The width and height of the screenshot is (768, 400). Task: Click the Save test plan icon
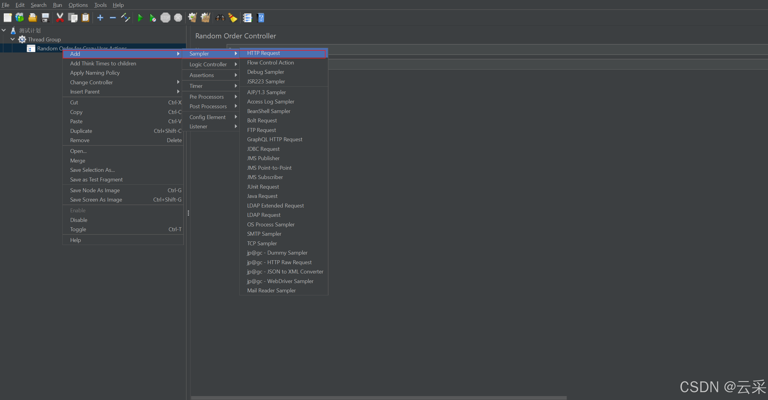coord(45,18)
